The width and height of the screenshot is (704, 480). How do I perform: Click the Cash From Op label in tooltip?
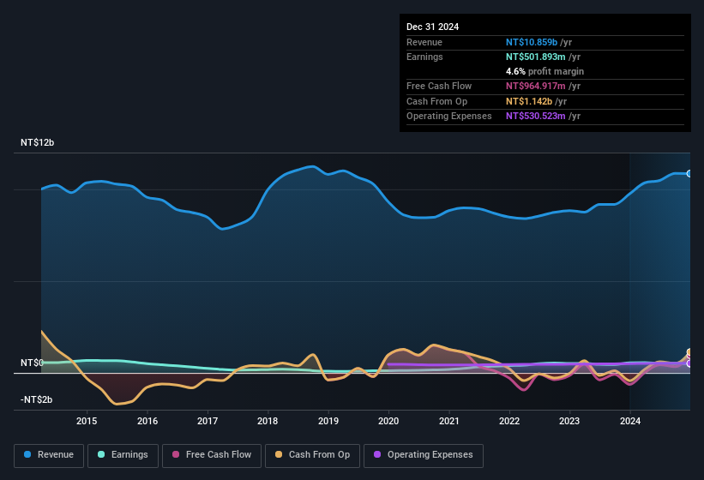click(436, 101)
